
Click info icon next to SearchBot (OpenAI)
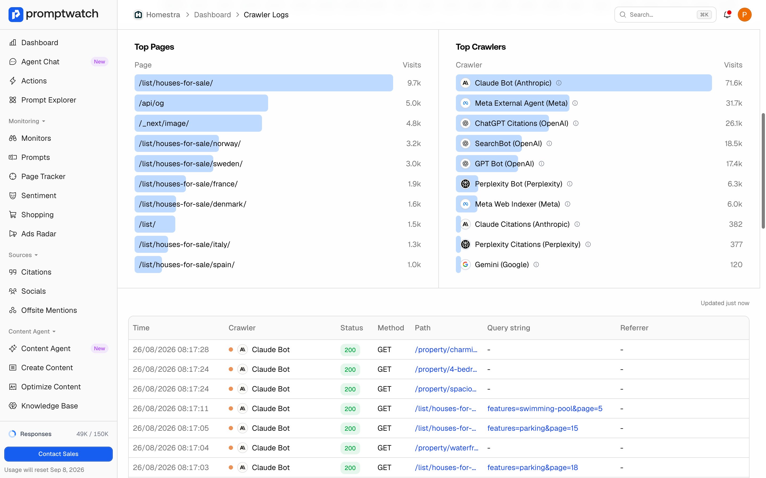click(x=549, y=143)
